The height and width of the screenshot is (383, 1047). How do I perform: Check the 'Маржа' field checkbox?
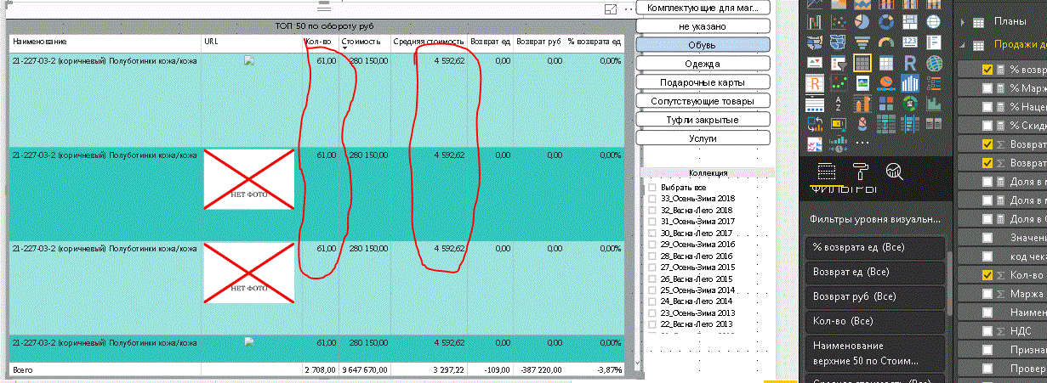pos(987,293)
